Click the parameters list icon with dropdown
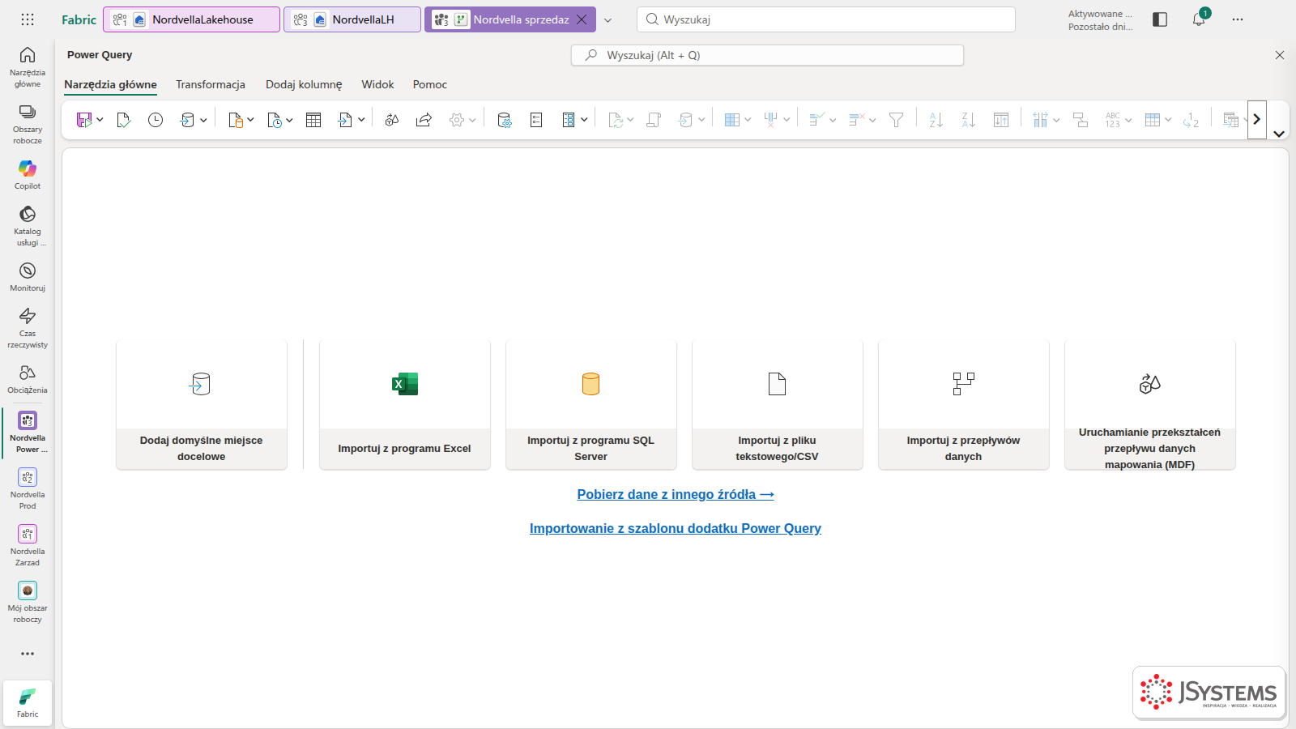This screenshot has width=1296, height=729. pos(569,120)
